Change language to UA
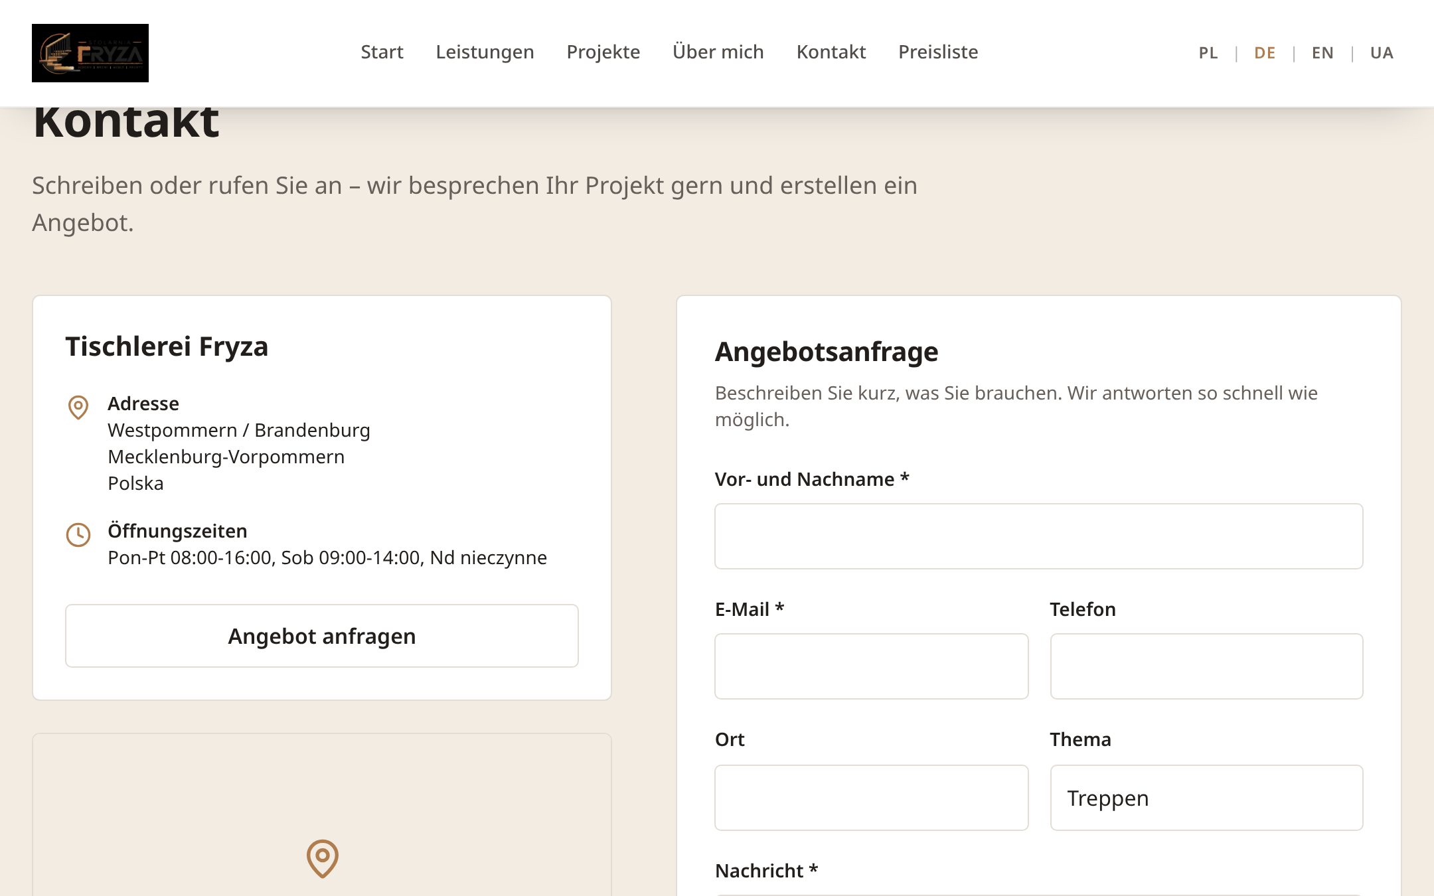 (x=1382, y=52)
